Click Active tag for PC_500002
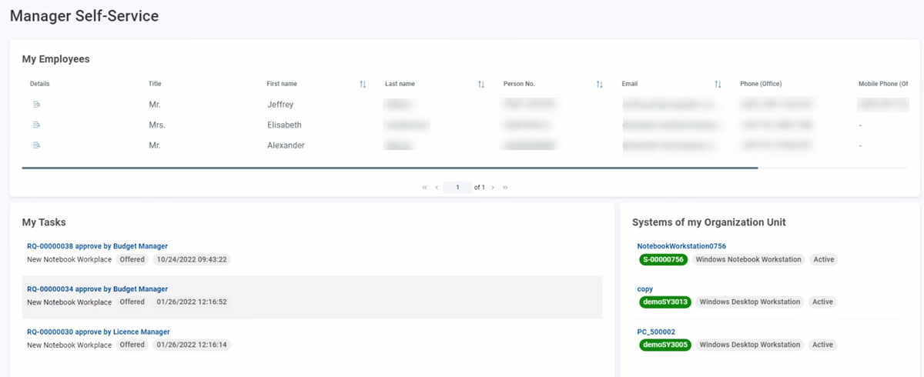This screenshot has width=924, height=377. click(x=823, y=345)
